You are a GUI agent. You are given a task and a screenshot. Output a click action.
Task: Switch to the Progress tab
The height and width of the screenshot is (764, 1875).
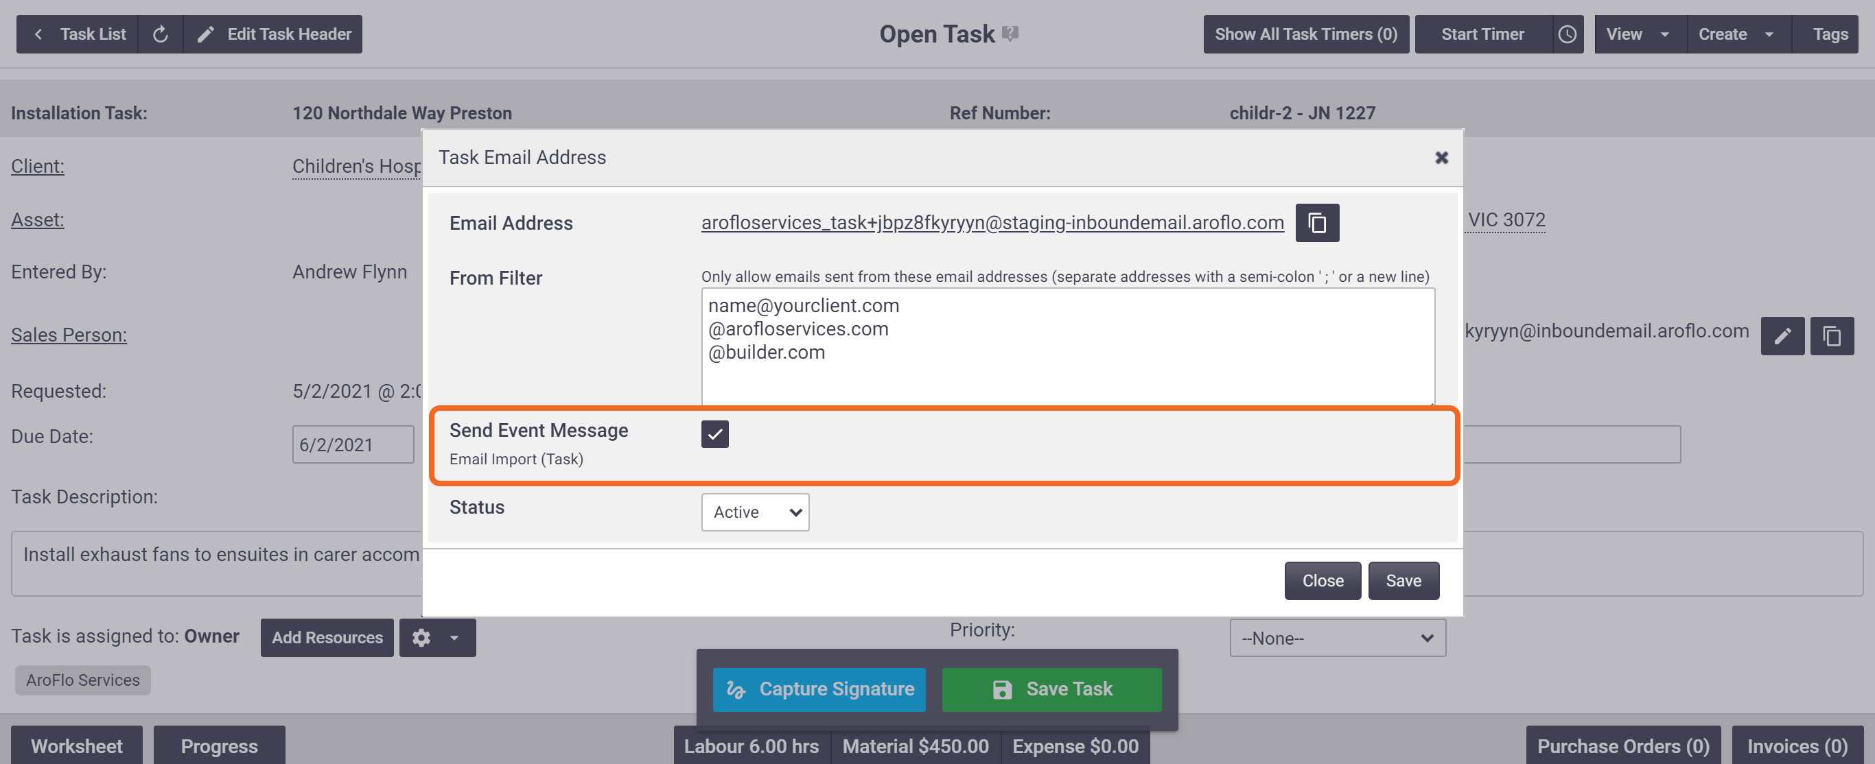[219, 745]
